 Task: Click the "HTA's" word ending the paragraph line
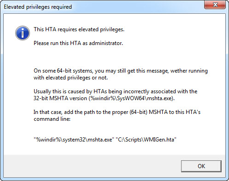point(193,112)
